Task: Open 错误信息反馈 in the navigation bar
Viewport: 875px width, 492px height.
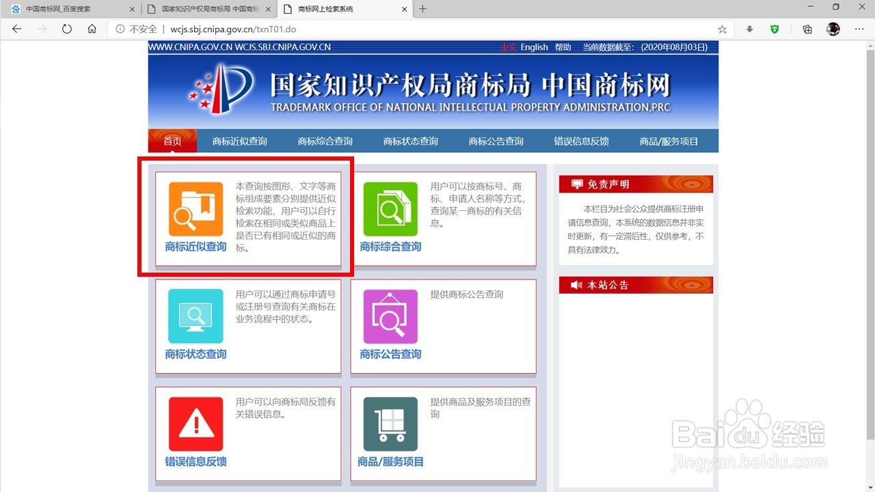Action: (582, 141)
